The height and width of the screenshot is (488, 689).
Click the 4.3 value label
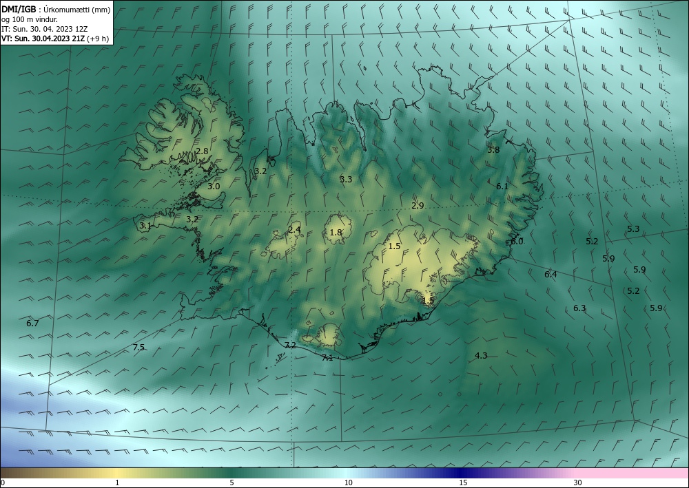(x=481, y=355)
